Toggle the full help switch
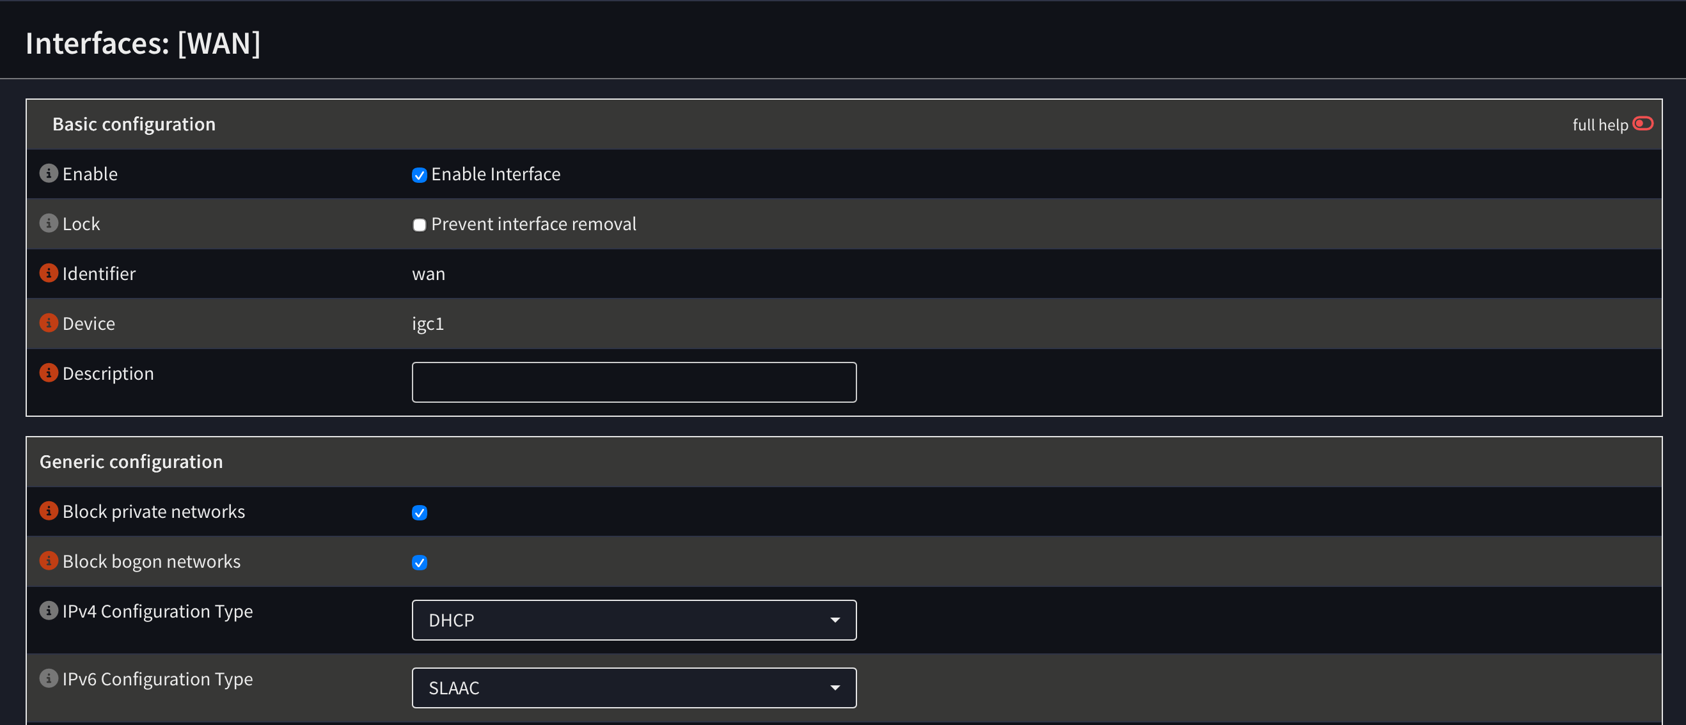Viewport: 1686px width, 725px height. tap(1643, 123)
